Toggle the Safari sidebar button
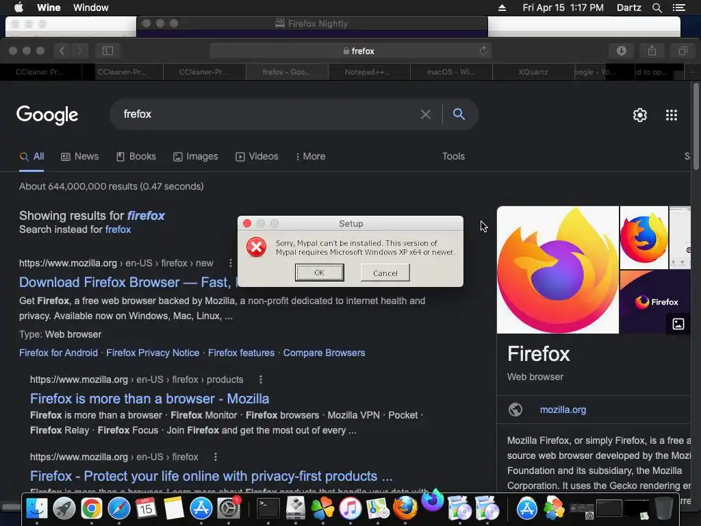 tap(107, 51)
